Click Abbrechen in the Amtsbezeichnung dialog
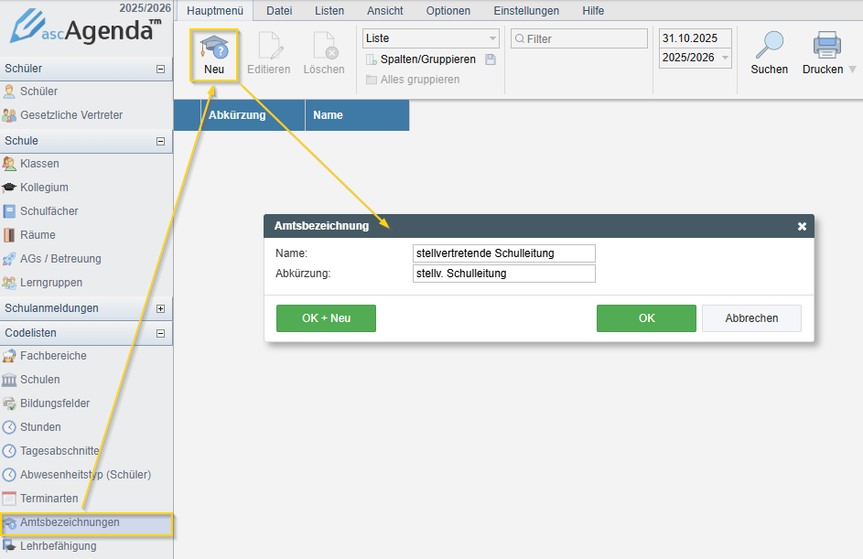863x559 pixels. coord(751,318)
